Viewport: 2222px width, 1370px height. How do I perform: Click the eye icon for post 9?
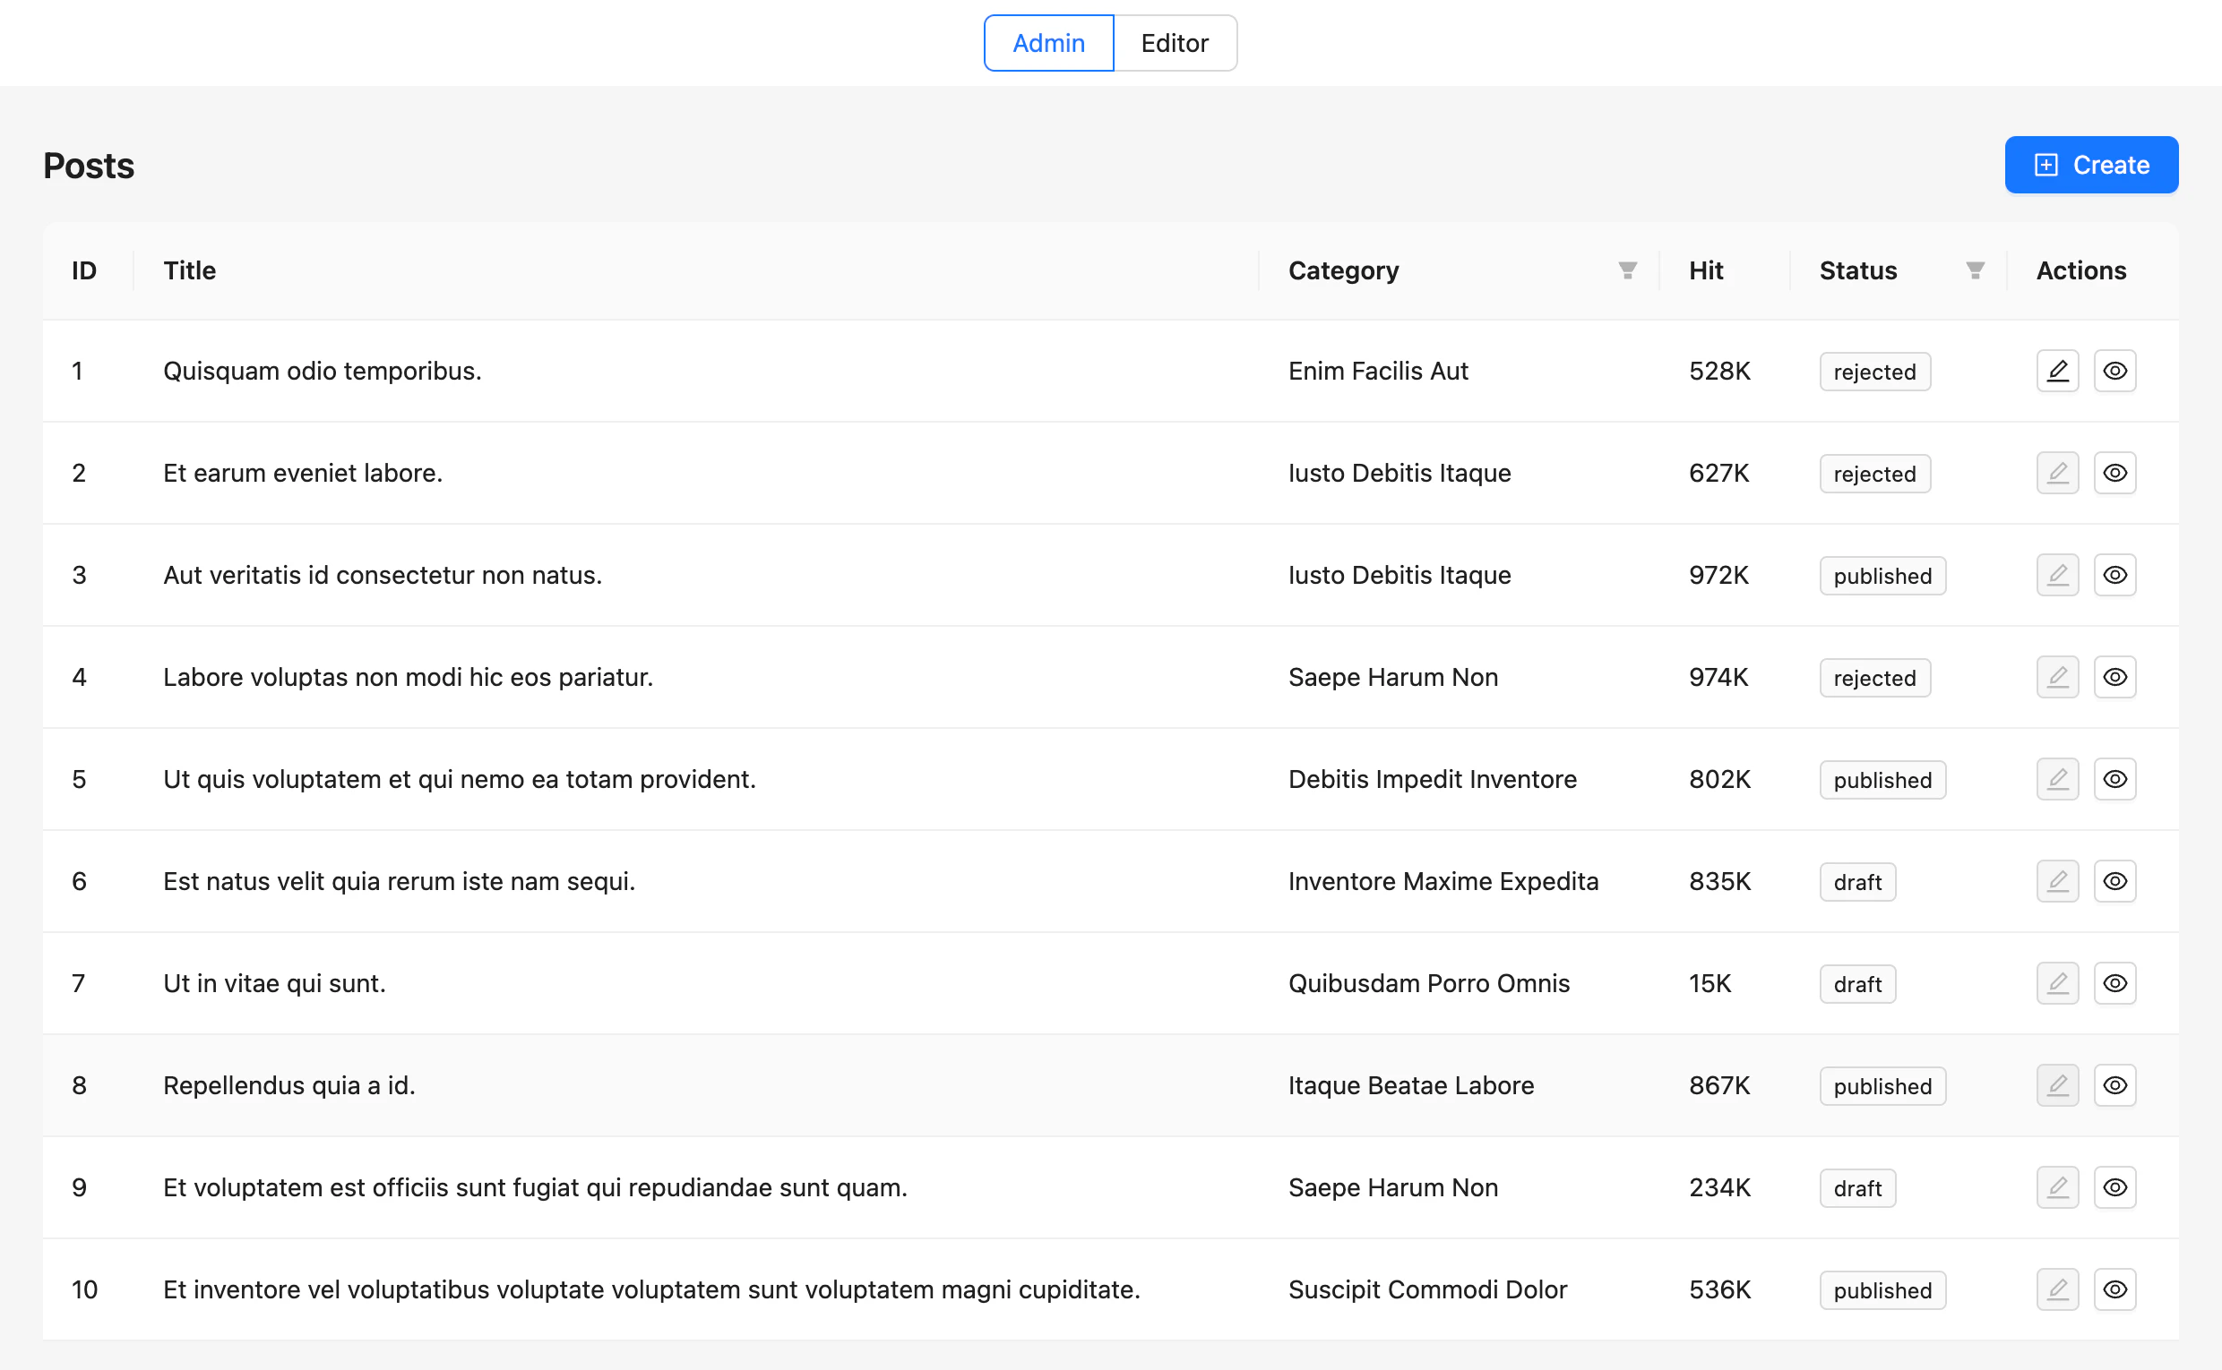(x=2115, y=1188)
